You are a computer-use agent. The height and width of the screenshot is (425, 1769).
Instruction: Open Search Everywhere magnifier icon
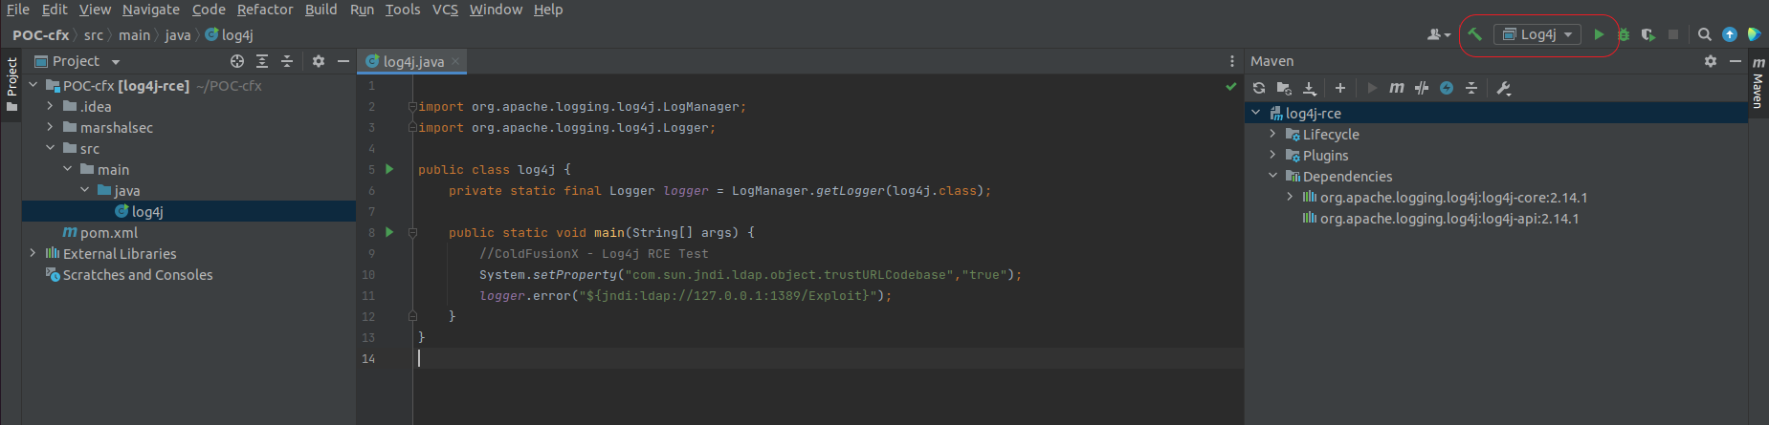click(x=1704, y=34)
